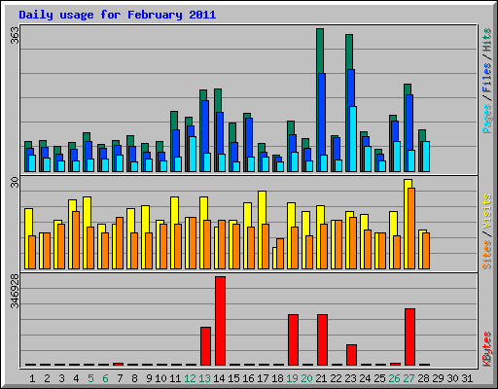This screenshot has height=389, width=498.
Task: Click the day 7 axis label
Action: click(120, 378)
